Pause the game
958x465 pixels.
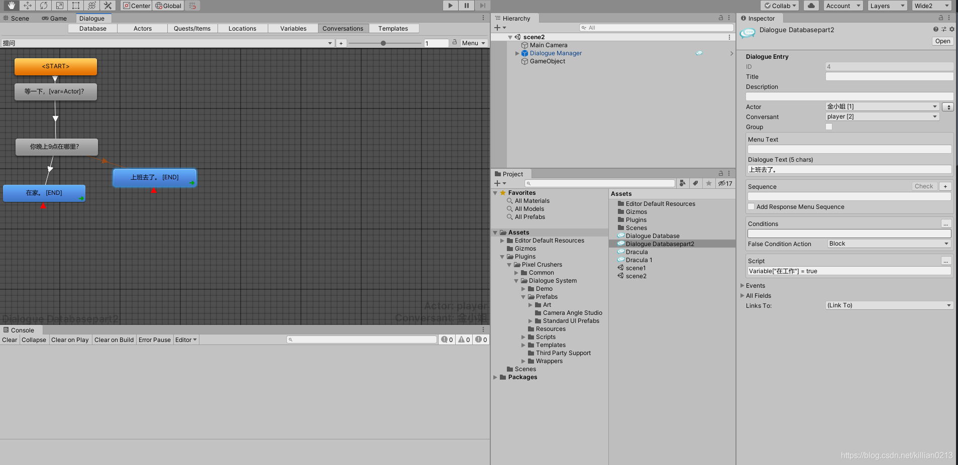tap(467, 6)
